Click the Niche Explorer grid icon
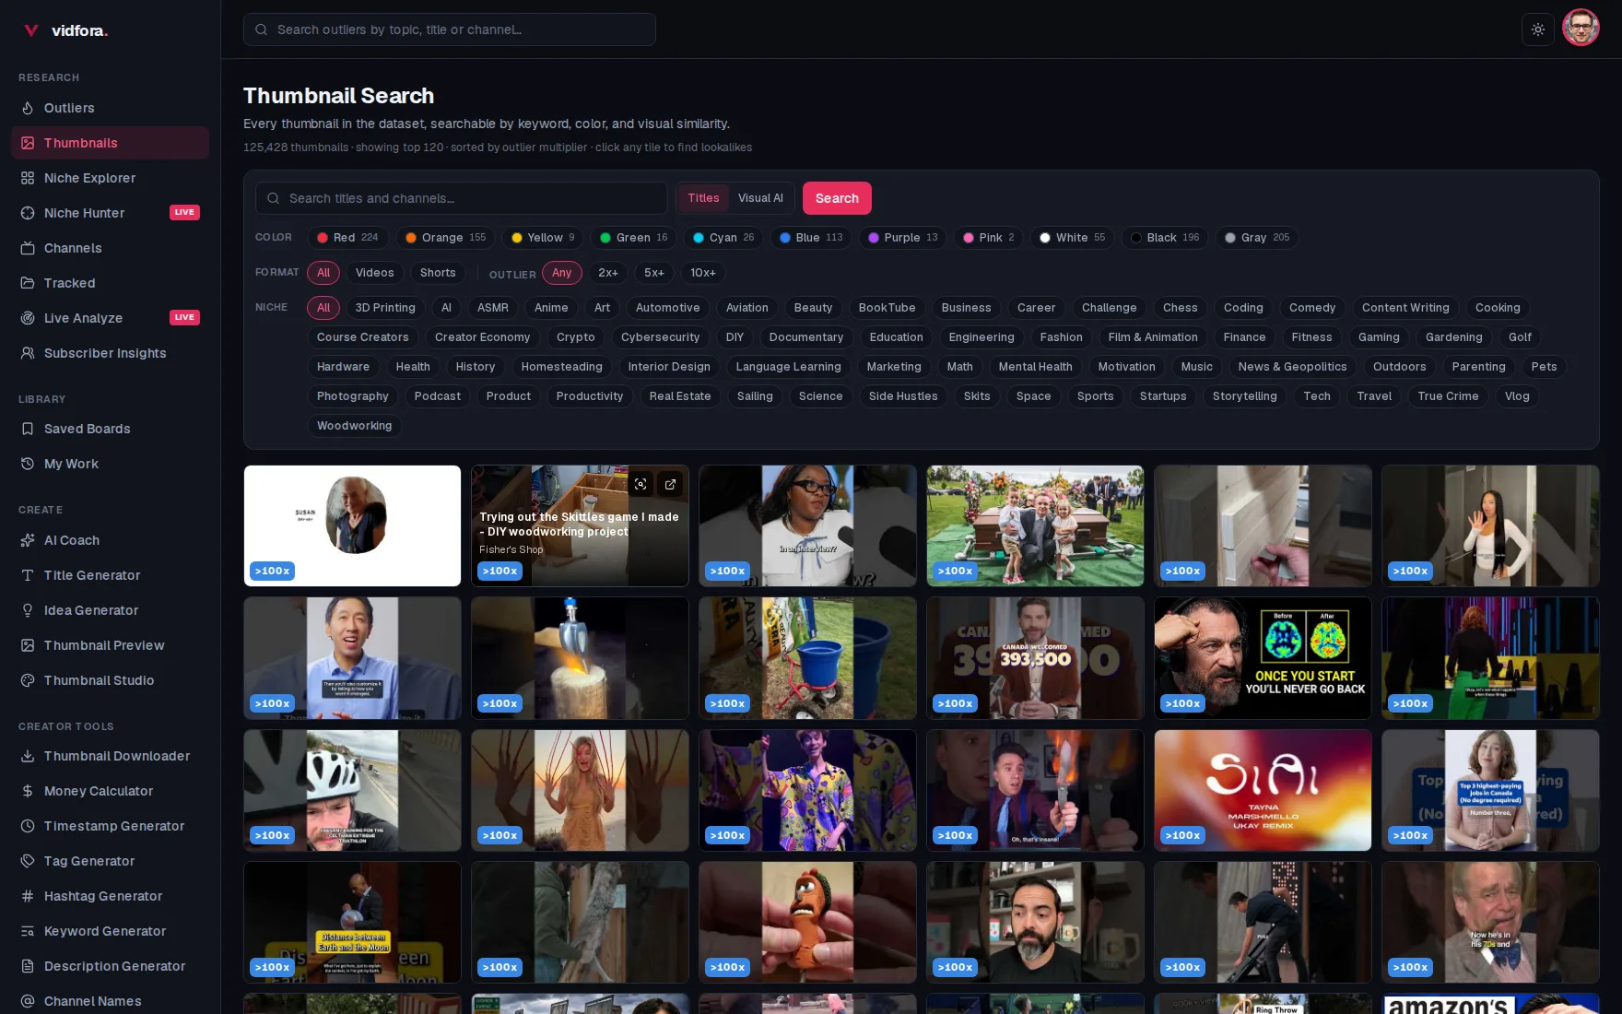 [x=28, y=178]
